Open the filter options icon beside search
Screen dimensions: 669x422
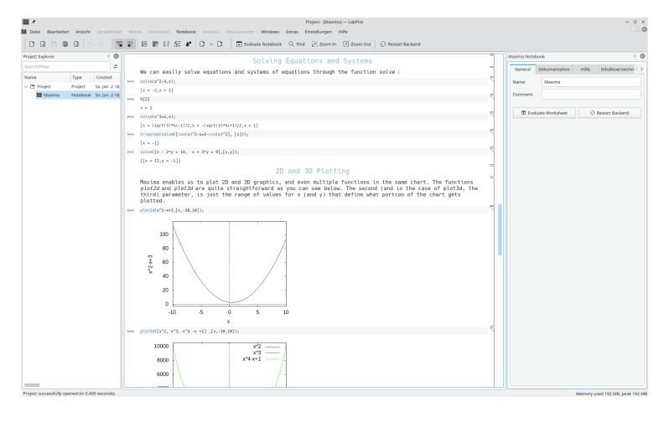(115, 66)
